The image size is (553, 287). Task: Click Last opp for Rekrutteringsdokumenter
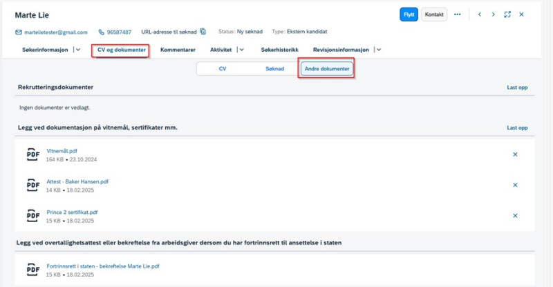pos(517,88)
